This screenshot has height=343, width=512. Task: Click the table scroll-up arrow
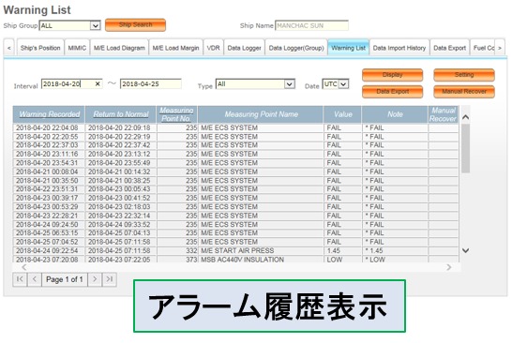click(x=466, y=117)
